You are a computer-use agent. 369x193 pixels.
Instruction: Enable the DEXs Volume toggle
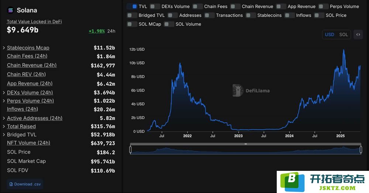click(x=155, y=6)
